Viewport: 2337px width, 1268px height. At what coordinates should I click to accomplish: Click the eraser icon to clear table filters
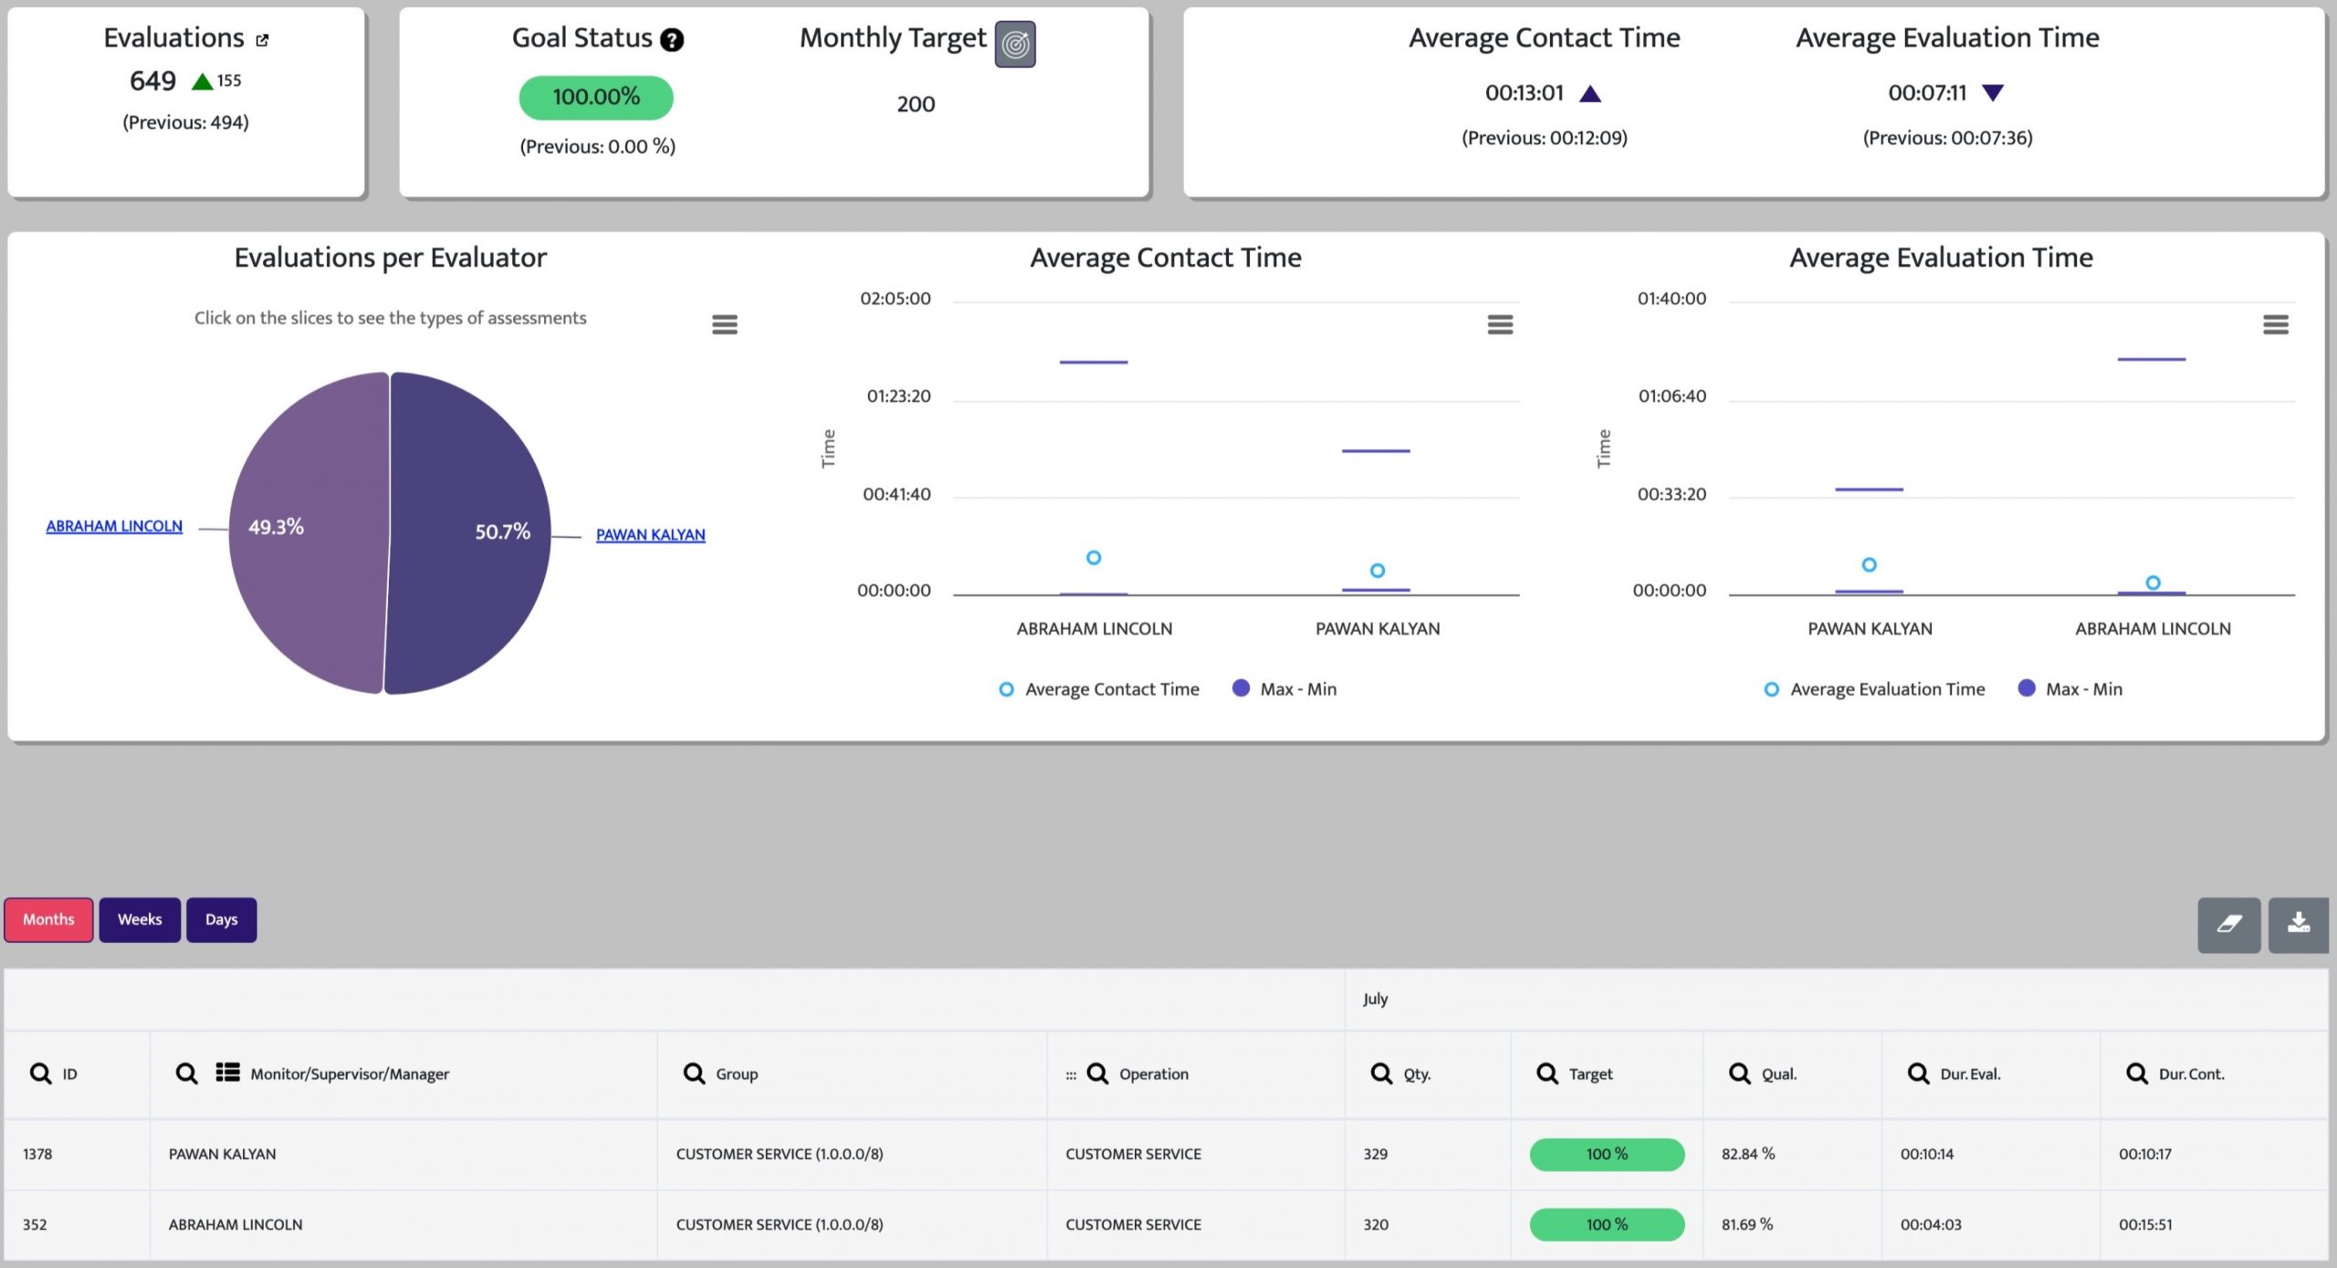[2230, 925]
